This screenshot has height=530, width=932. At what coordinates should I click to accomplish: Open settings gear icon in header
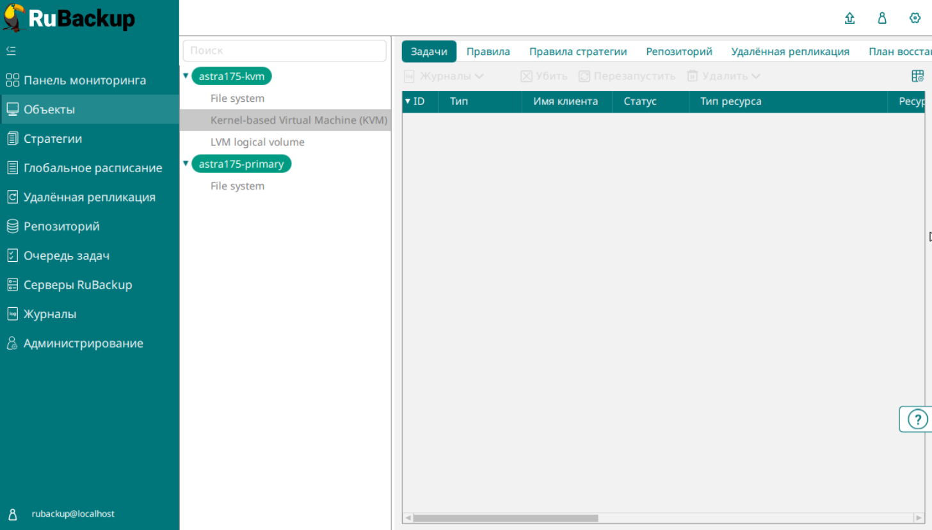(x=915, y=19)
